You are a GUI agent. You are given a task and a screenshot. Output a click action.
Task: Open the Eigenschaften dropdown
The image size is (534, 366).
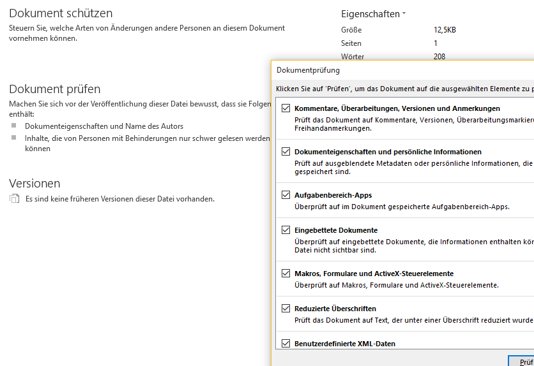(374, 14)
